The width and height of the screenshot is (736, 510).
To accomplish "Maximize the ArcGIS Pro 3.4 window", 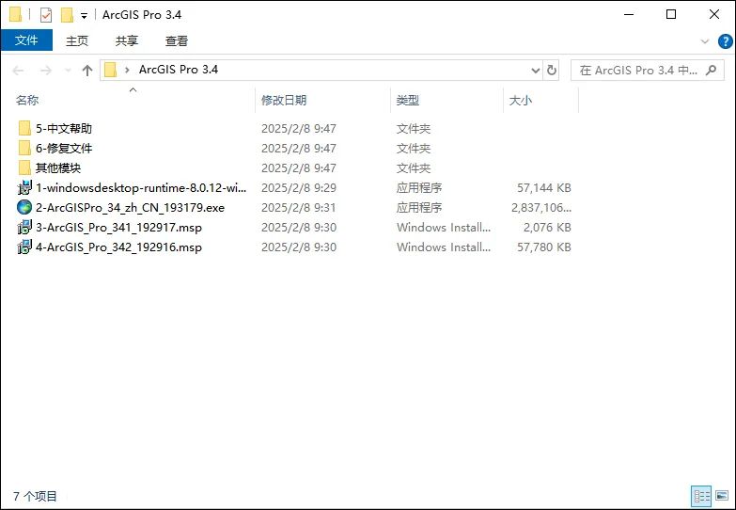I will pyautogui.click(x=671, y=14).
